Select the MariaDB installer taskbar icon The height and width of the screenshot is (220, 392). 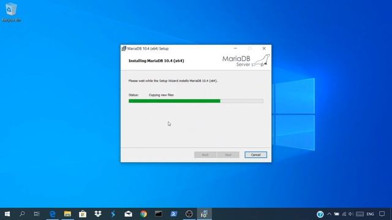[204, 214]
